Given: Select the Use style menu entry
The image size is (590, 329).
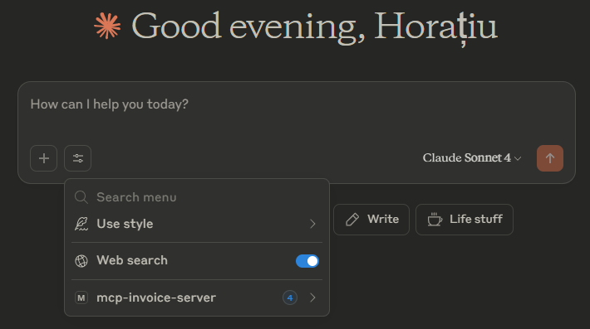Looking at the screenshot, I should coord(197,224).
